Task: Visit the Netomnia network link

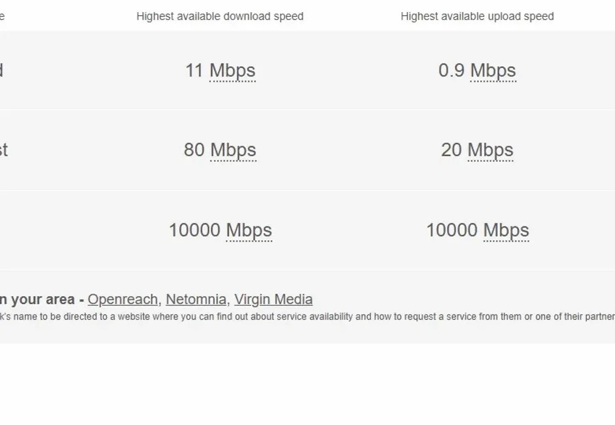Action: click(x=195, y=299)
